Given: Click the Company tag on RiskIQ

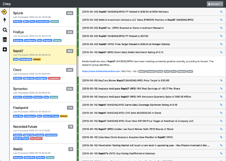Looking at the screenshot, I should (18, 158).
